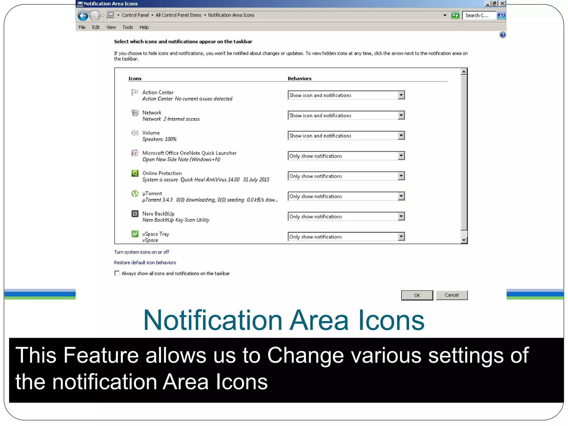Click the Behaviors column header
This screenshot has width=568, height=426.
click(300, 79)
